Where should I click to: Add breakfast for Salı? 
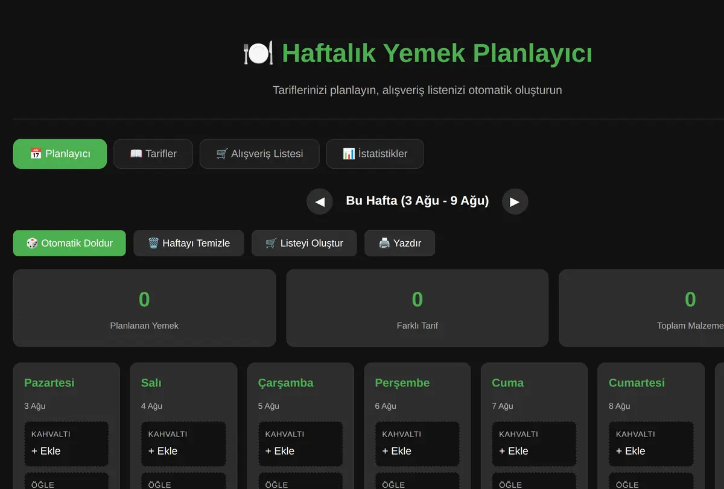[183, 444]
